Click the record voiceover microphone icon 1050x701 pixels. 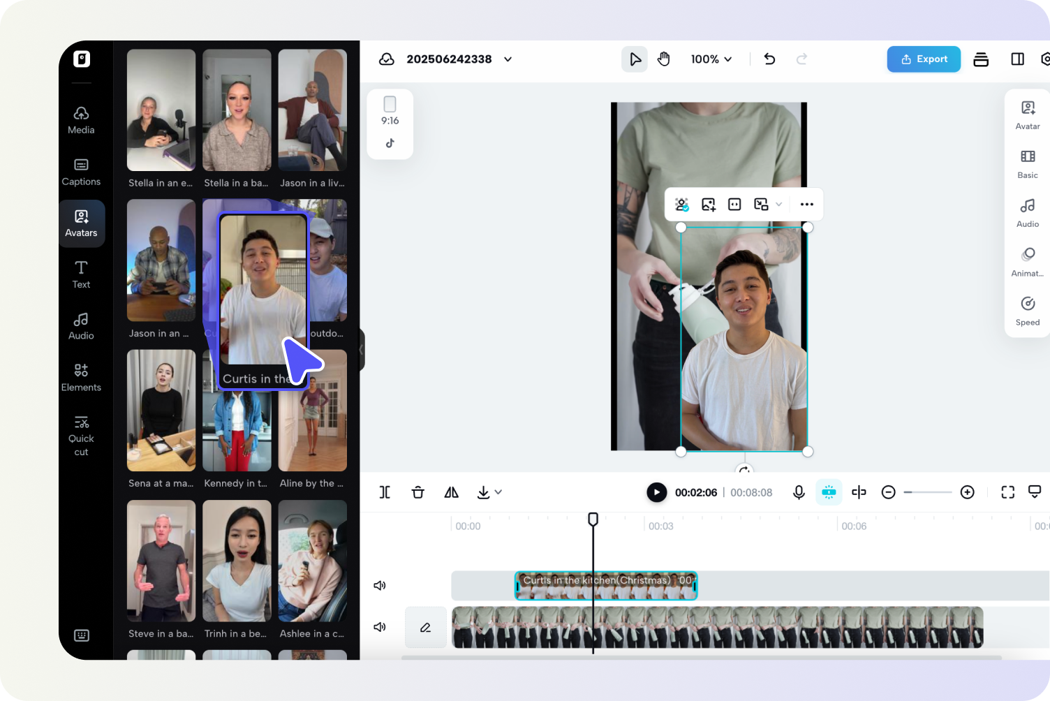pos(798,492)
